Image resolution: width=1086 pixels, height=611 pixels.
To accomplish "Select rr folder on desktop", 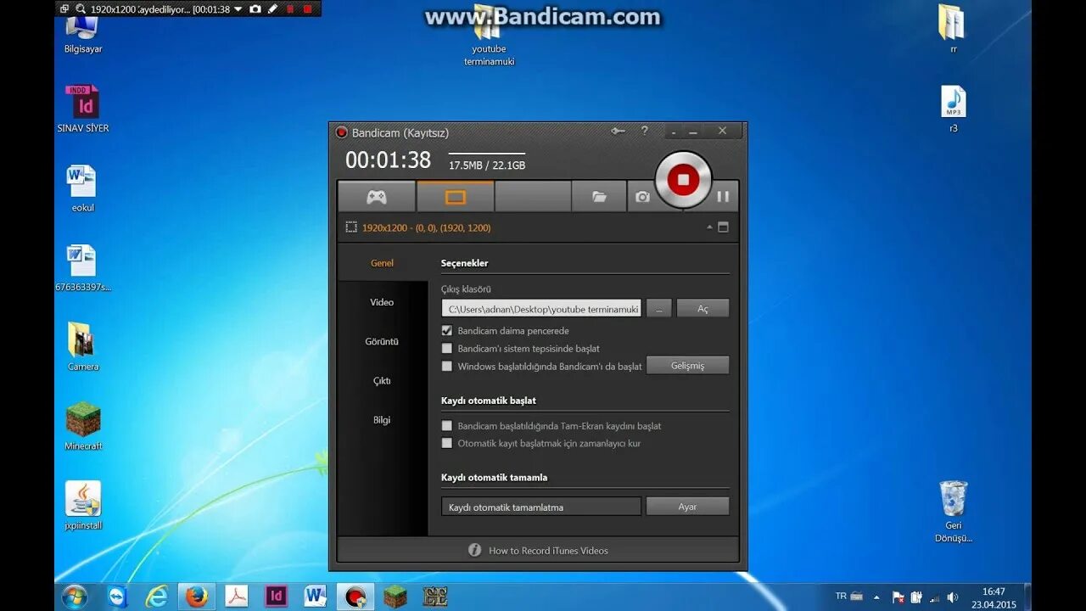I will pyautogui.click(x=953, y=30).
